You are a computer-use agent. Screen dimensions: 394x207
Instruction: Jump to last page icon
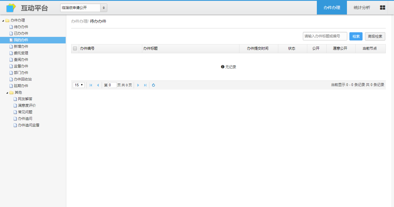pyautogui.click(x=145, y=85)
